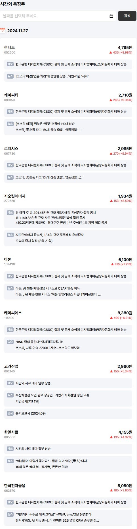
Task: Open 아톤 news about CSAP 인증 획득
Action: [48, 288]
